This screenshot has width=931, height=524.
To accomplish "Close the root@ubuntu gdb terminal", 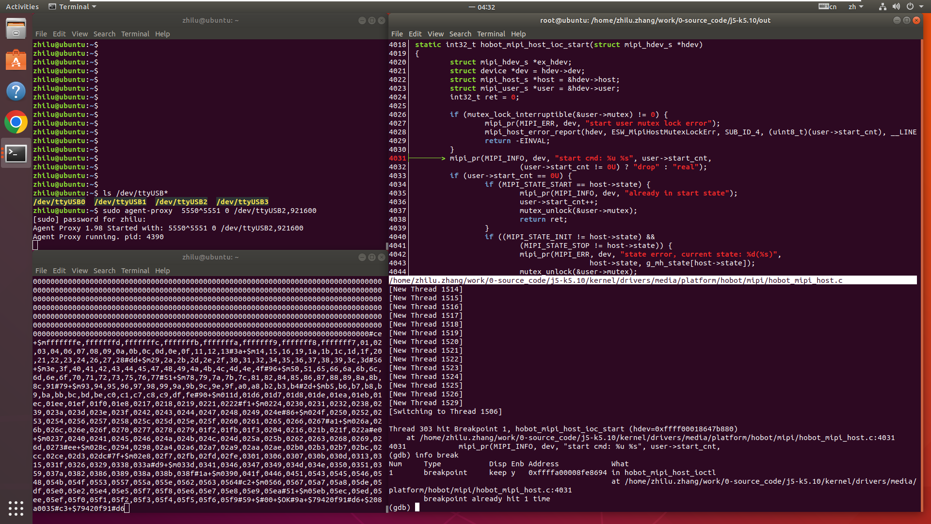I will click(916, 20).
